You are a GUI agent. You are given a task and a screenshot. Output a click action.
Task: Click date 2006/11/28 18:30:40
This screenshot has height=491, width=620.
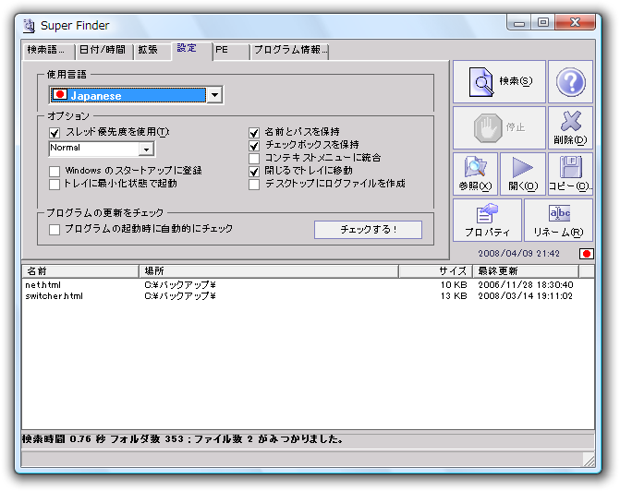coord(526,285)
